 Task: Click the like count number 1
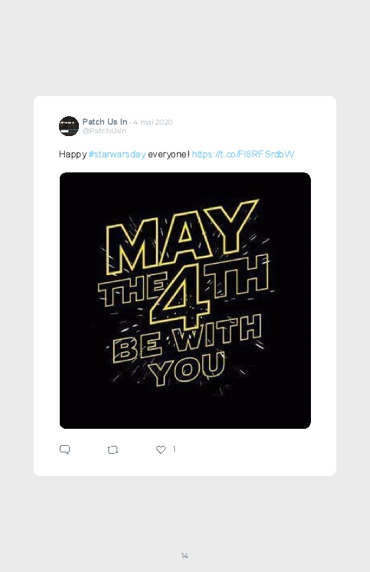[174, 449]
